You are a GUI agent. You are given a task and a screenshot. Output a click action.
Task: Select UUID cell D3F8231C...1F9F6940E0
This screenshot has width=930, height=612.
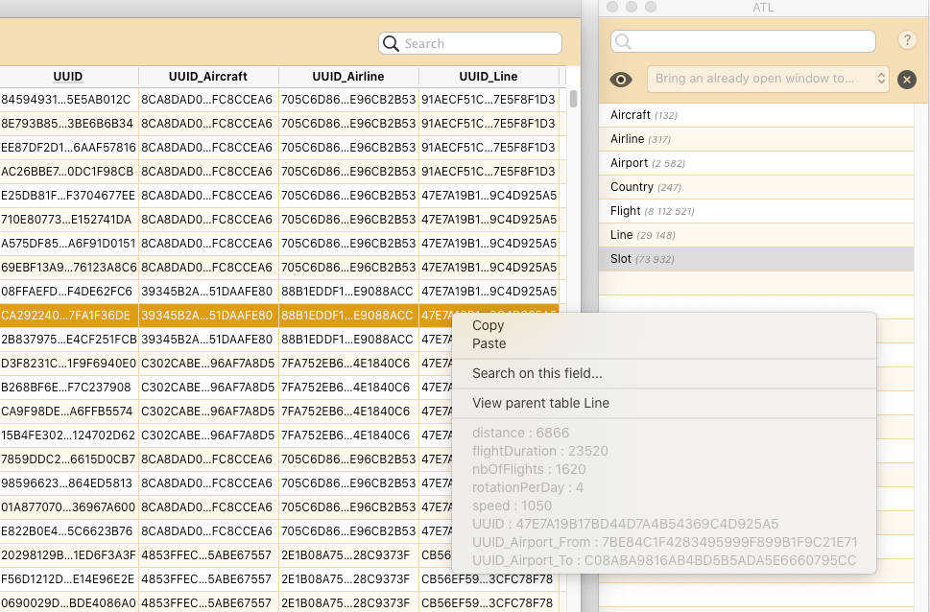coord(69,364)
